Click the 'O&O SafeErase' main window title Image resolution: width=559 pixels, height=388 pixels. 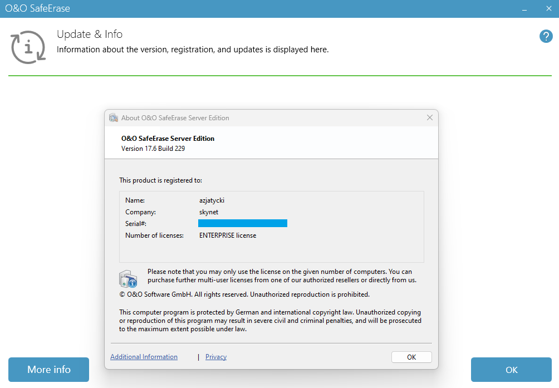pyautogui.click(x=37, y=8)
